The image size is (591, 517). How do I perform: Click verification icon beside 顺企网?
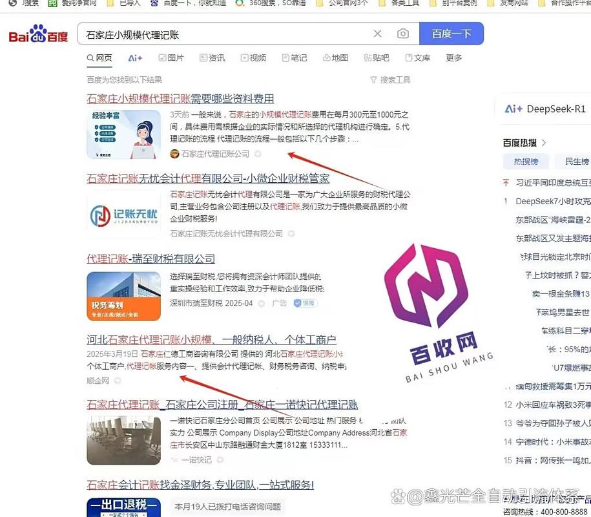coord(118,381)
